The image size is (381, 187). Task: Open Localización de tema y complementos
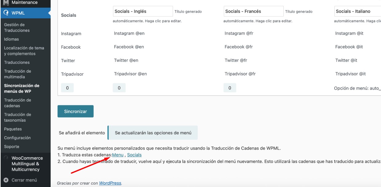pyautogui.click(x=24, y=51)
